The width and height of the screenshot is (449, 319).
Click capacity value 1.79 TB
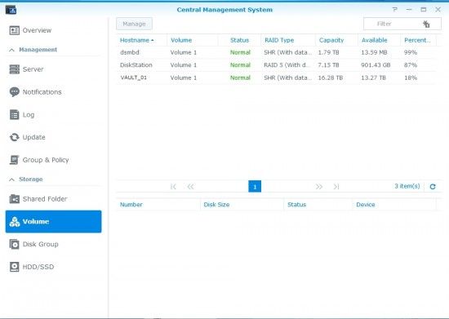(328, 52)
